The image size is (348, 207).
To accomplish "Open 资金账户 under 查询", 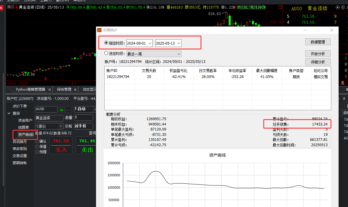I will 25,120.
